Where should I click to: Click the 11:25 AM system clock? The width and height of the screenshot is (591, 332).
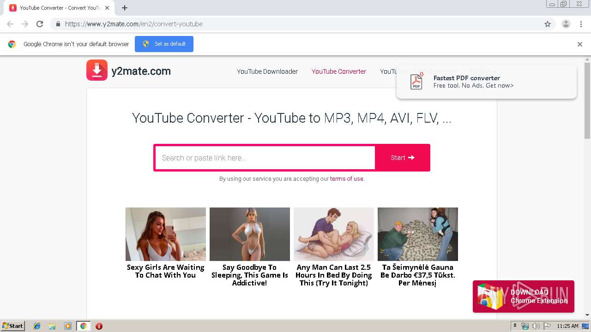567,326
